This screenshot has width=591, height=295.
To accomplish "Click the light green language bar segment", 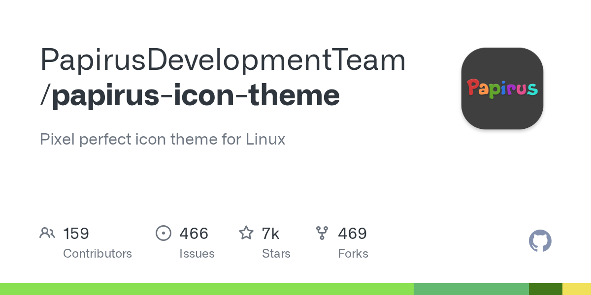I will click(207, 289).
